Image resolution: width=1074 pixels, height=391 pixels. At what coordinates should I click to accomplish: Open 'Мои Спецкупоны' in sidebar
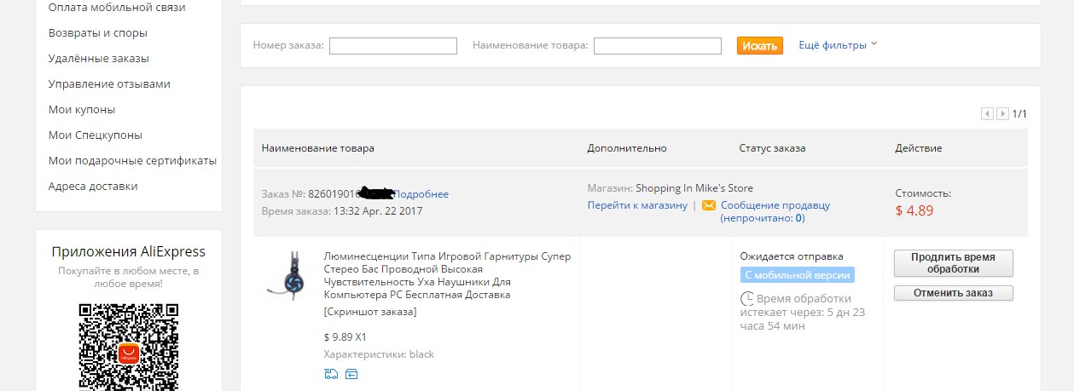(x=96, y=135)
